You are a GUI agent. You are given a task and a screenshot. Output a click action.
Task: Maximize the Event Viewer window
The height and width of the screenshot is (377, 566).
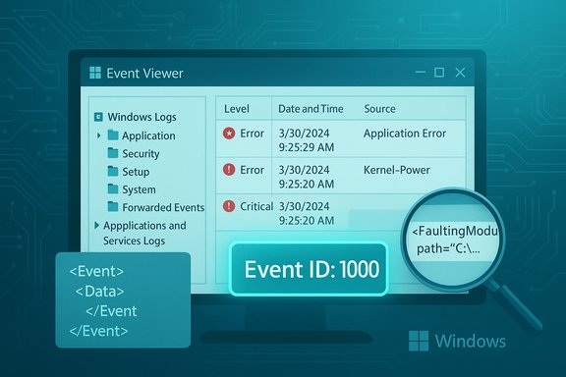(x=439, y=72)
